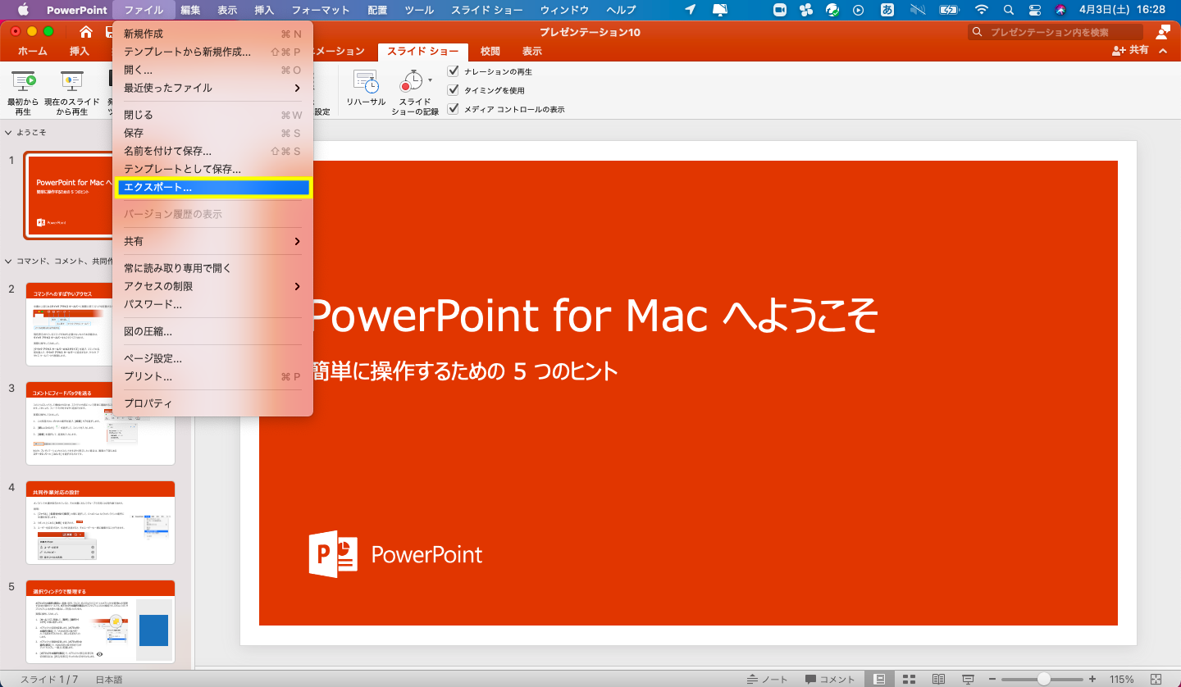The width and height of the screenshot is (1181, 687).
Task: Switch to reading view book icon
Action: (x=938, y=680)
